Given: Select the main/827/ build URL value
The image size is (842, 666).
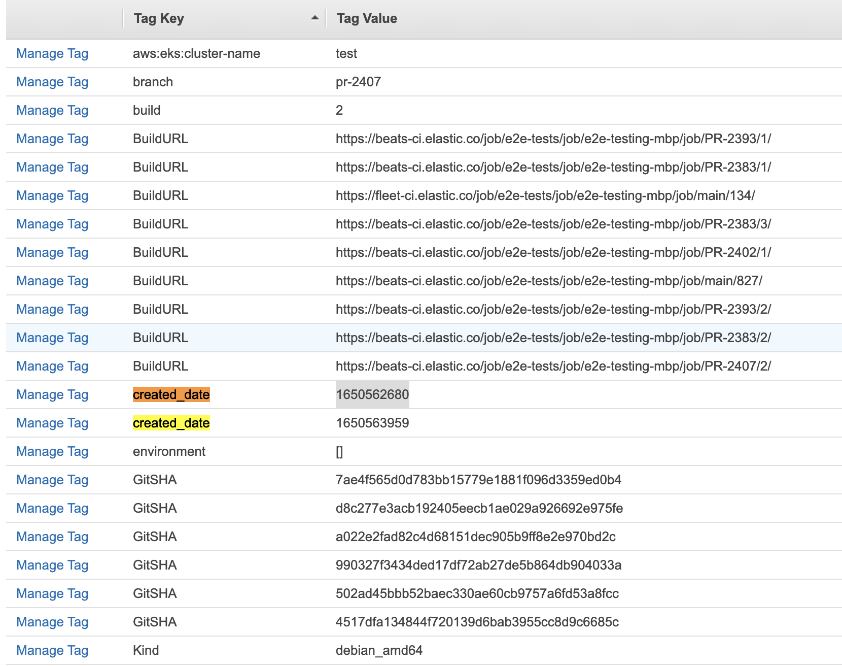Looking at the screenshot, I should [549, 281].
